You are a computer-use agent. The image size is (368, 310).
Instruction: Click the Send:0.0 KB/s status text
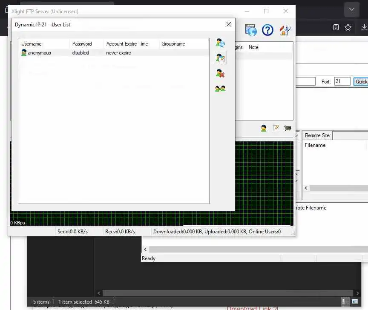click(x=73, y=232)
